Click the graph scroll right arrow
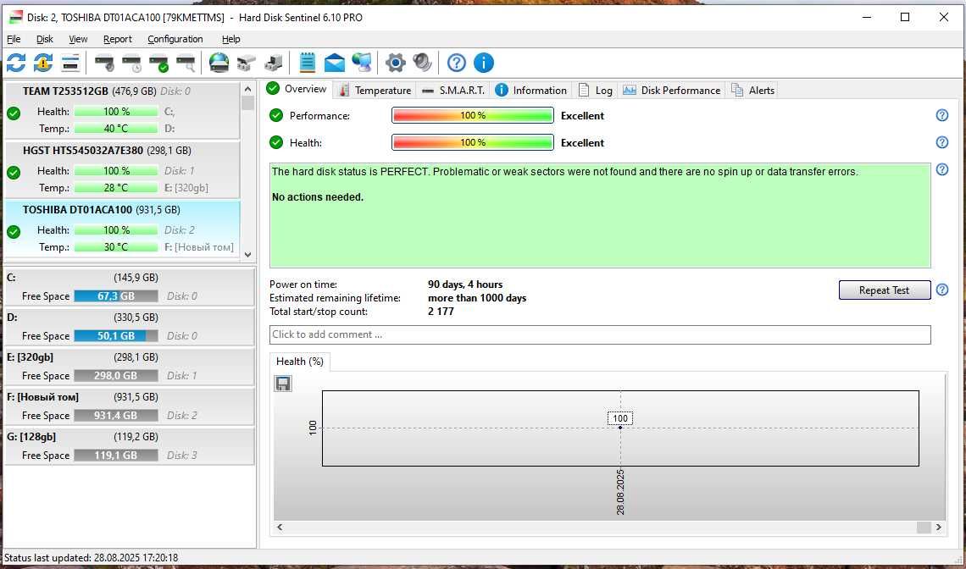Viewport: 966px width, 569px height. coord(939,528)
